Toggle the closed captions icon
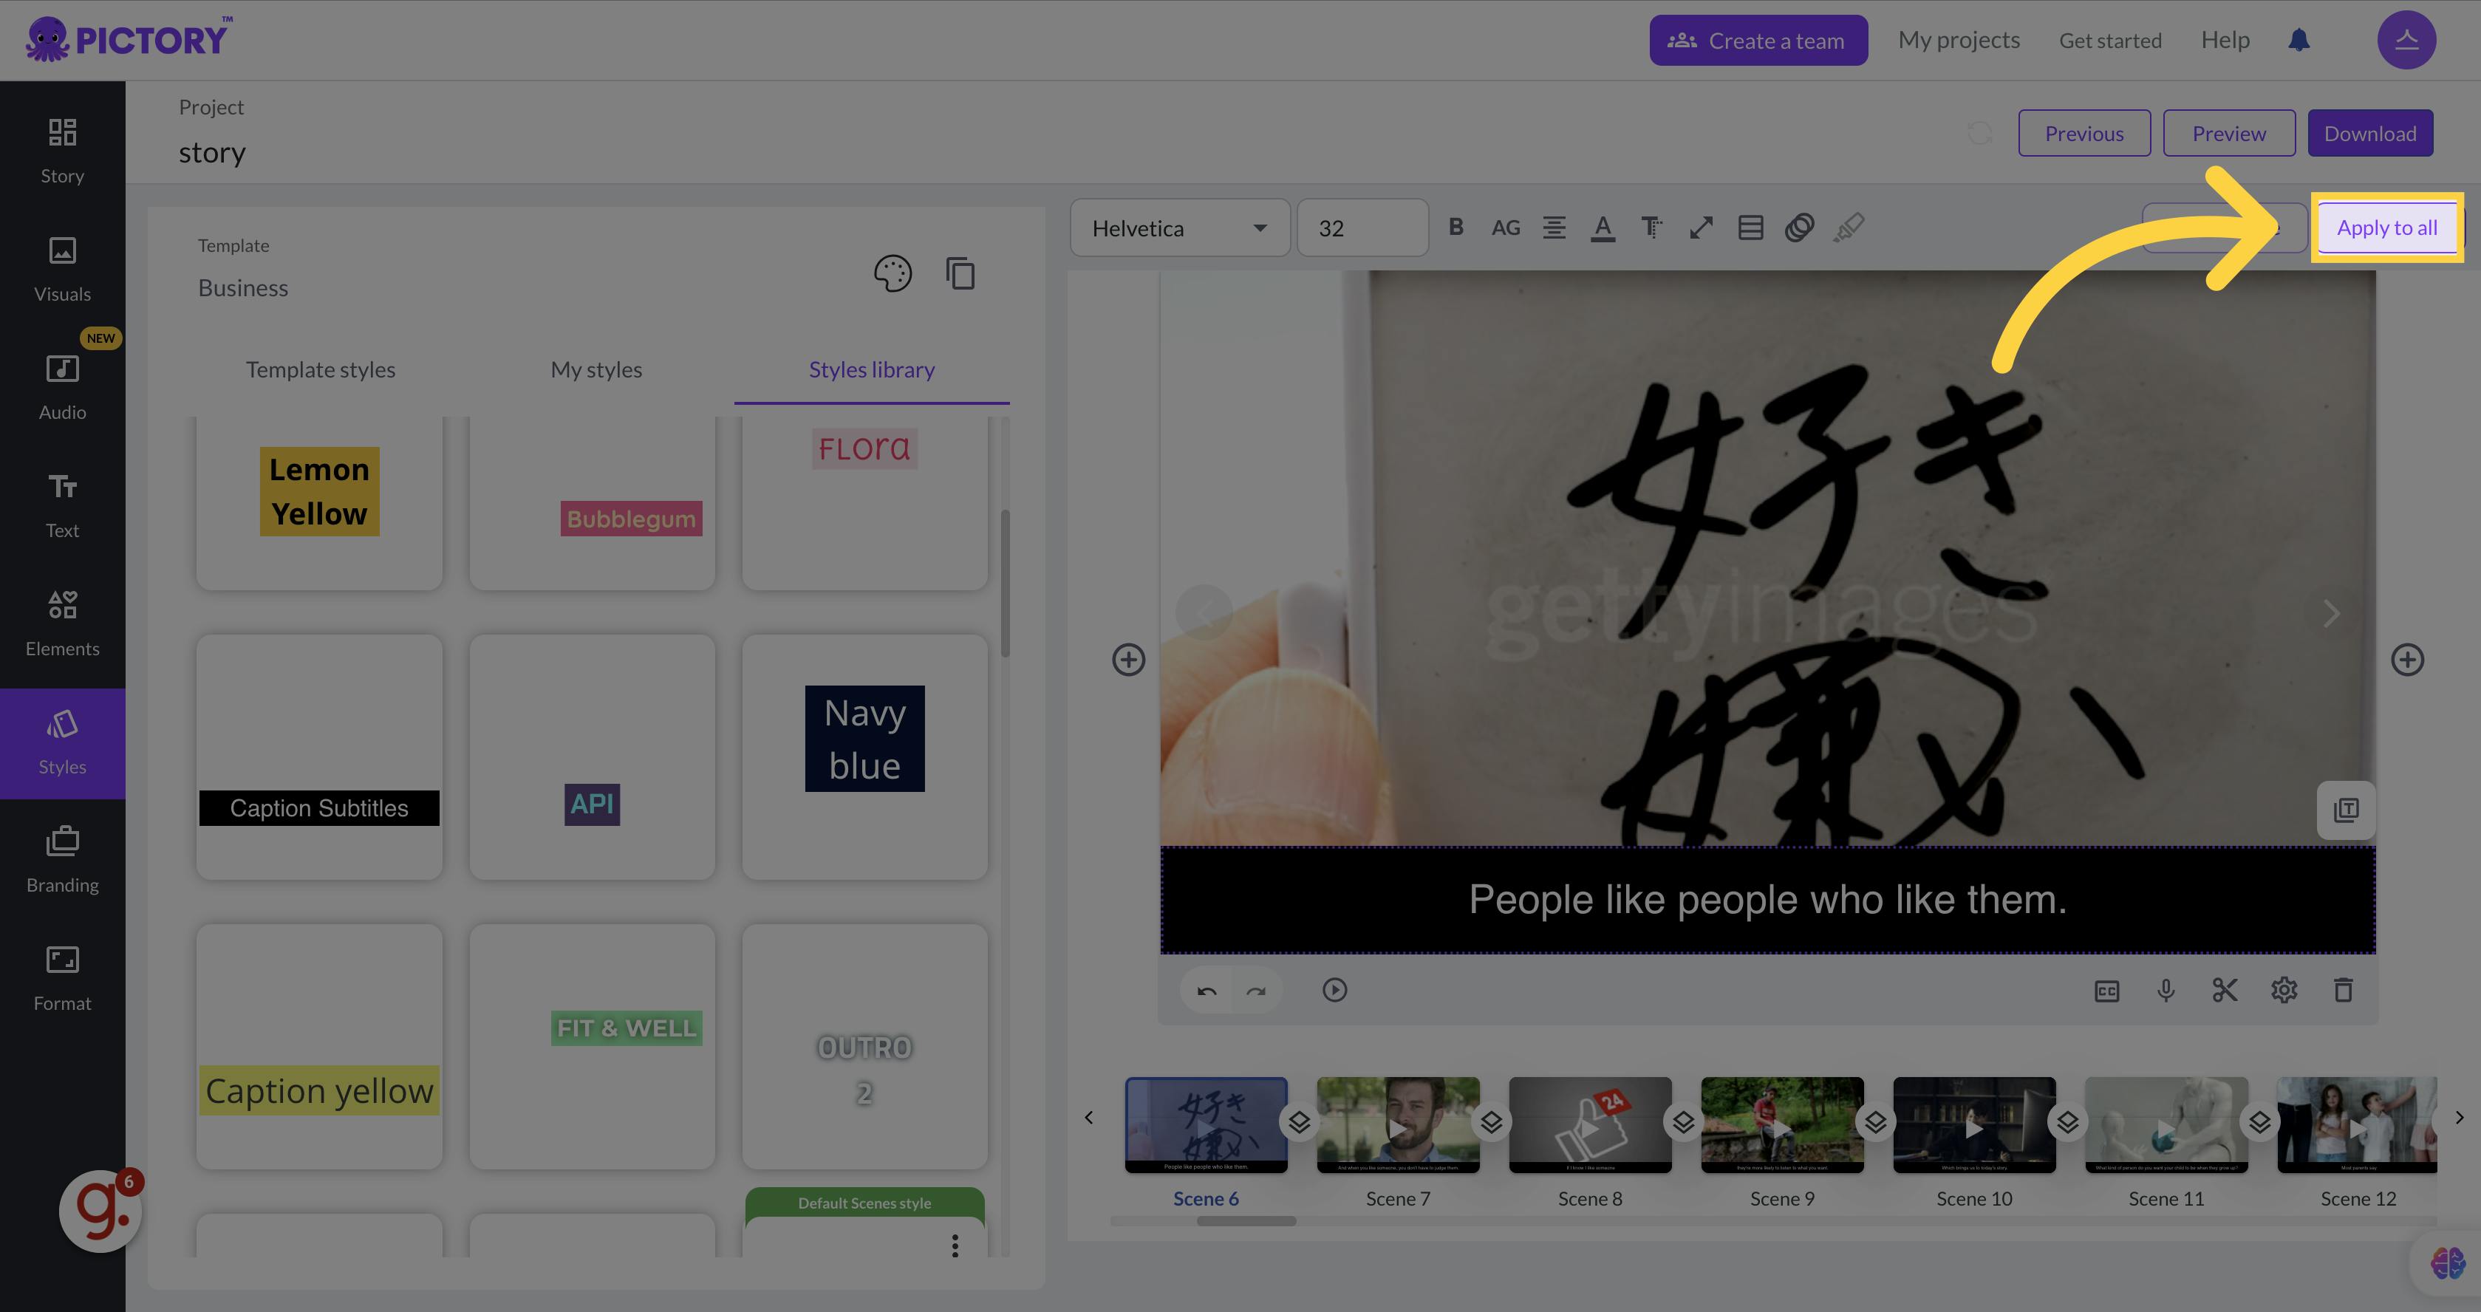2481x1312 pixels. click(2106, 991)
